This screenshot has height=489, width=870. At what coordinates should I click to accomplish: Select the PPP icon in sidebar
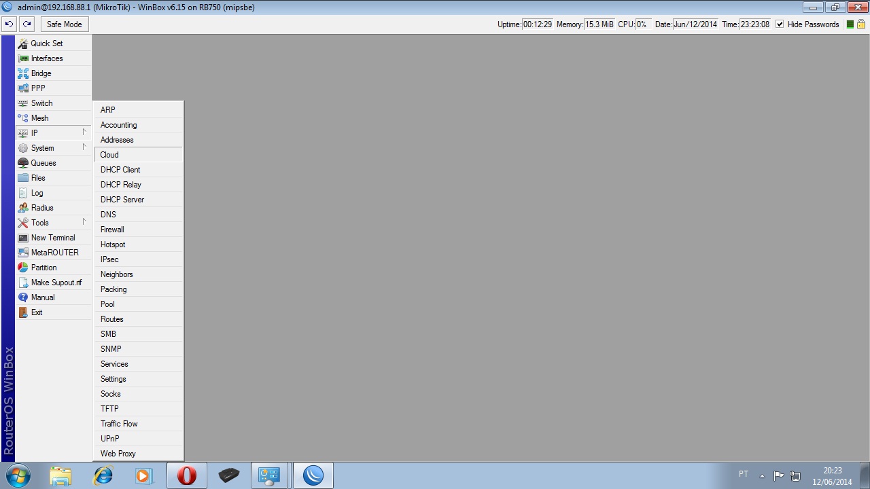pos(23,88)
